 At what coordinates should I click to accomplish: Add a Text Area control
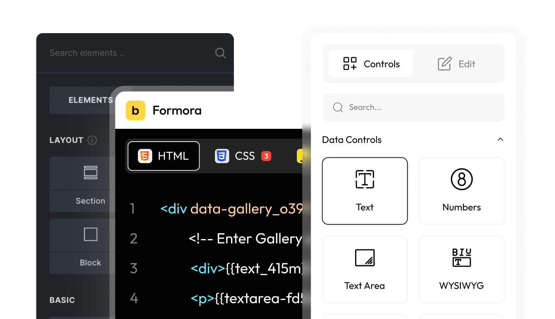(x=365, y=269)
